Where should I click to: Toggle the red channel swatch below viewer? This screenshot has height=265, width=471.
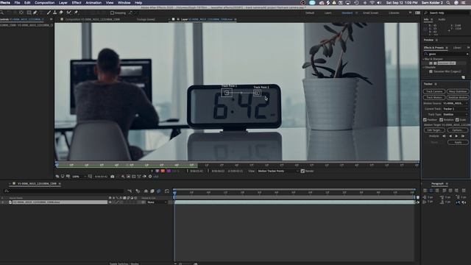tap(163, 171)
